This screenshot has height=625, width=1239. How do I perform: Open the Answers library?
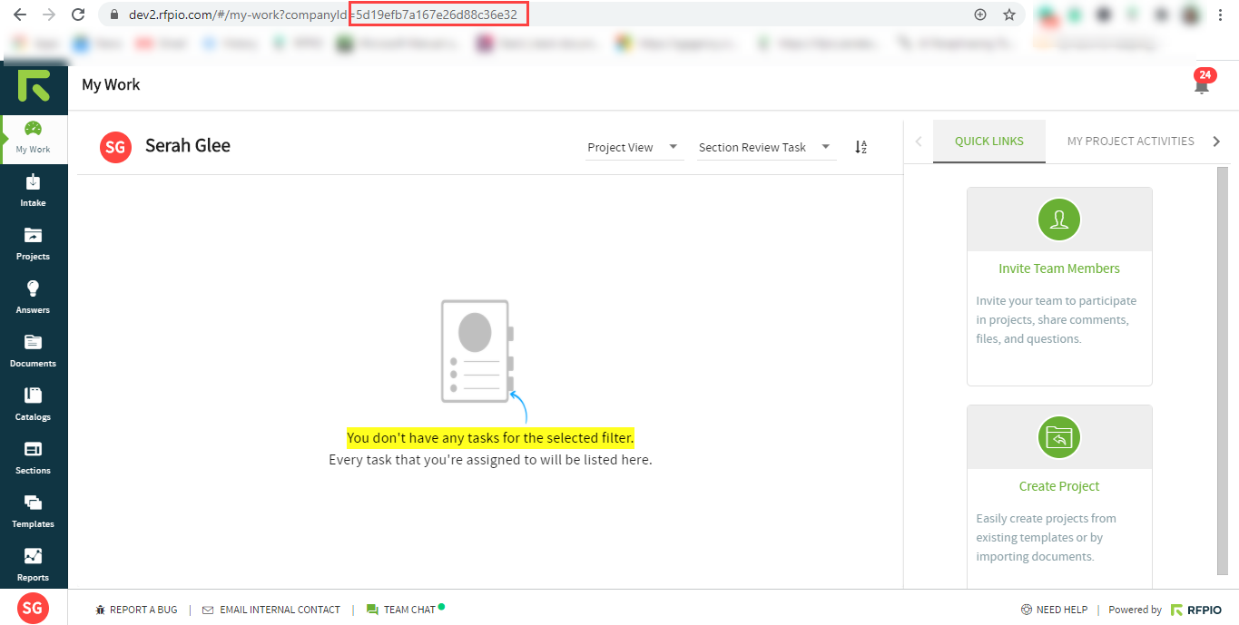click(34, 298)
